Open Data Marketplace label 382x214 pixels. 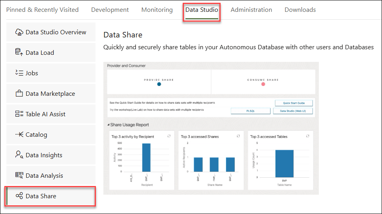pos(51,94)
